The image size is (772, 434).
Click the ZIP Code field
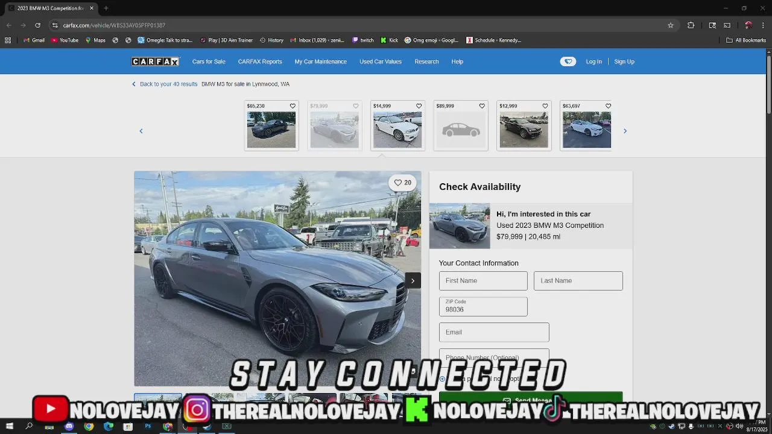[x=483, y=306]
